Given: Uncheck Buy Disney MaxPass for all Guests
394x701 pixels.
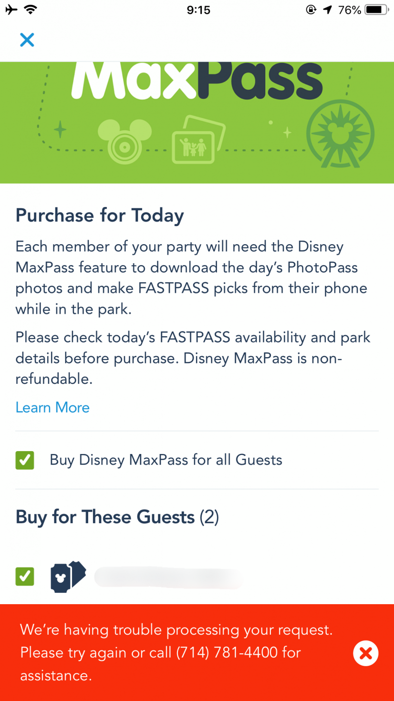Looking at the screenshot, I should [25, 460].
